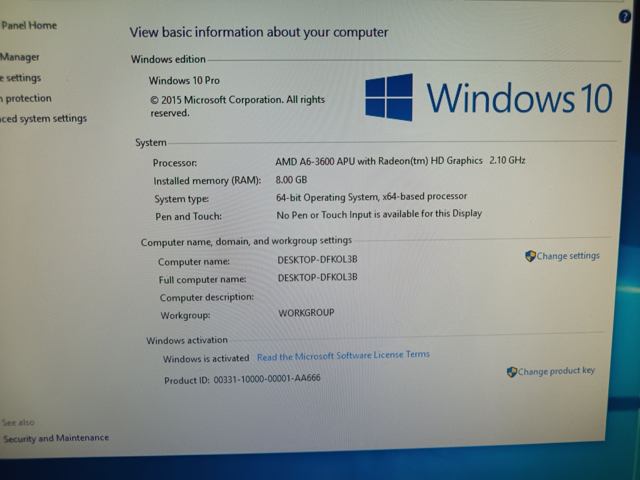Viewport: 640px width, 480px height.
Task: Open the Change settings link
Action: tap(568, 256)
